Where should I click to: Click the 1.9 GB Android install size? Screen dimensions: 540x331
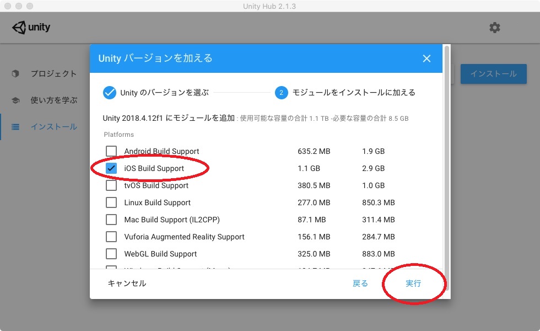pos(374,151)
